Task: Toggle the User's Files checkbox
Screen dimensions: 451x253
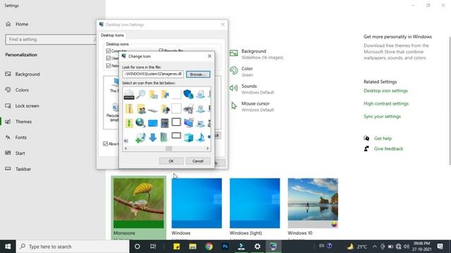Action: (109, 58)
